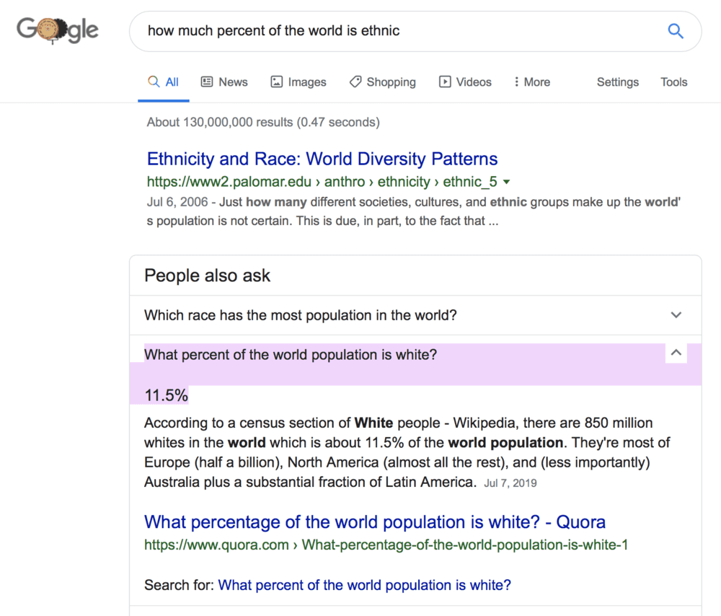Click the three-dot More icon
Viewport: 721px width, 616px height.
click(516, 82)
